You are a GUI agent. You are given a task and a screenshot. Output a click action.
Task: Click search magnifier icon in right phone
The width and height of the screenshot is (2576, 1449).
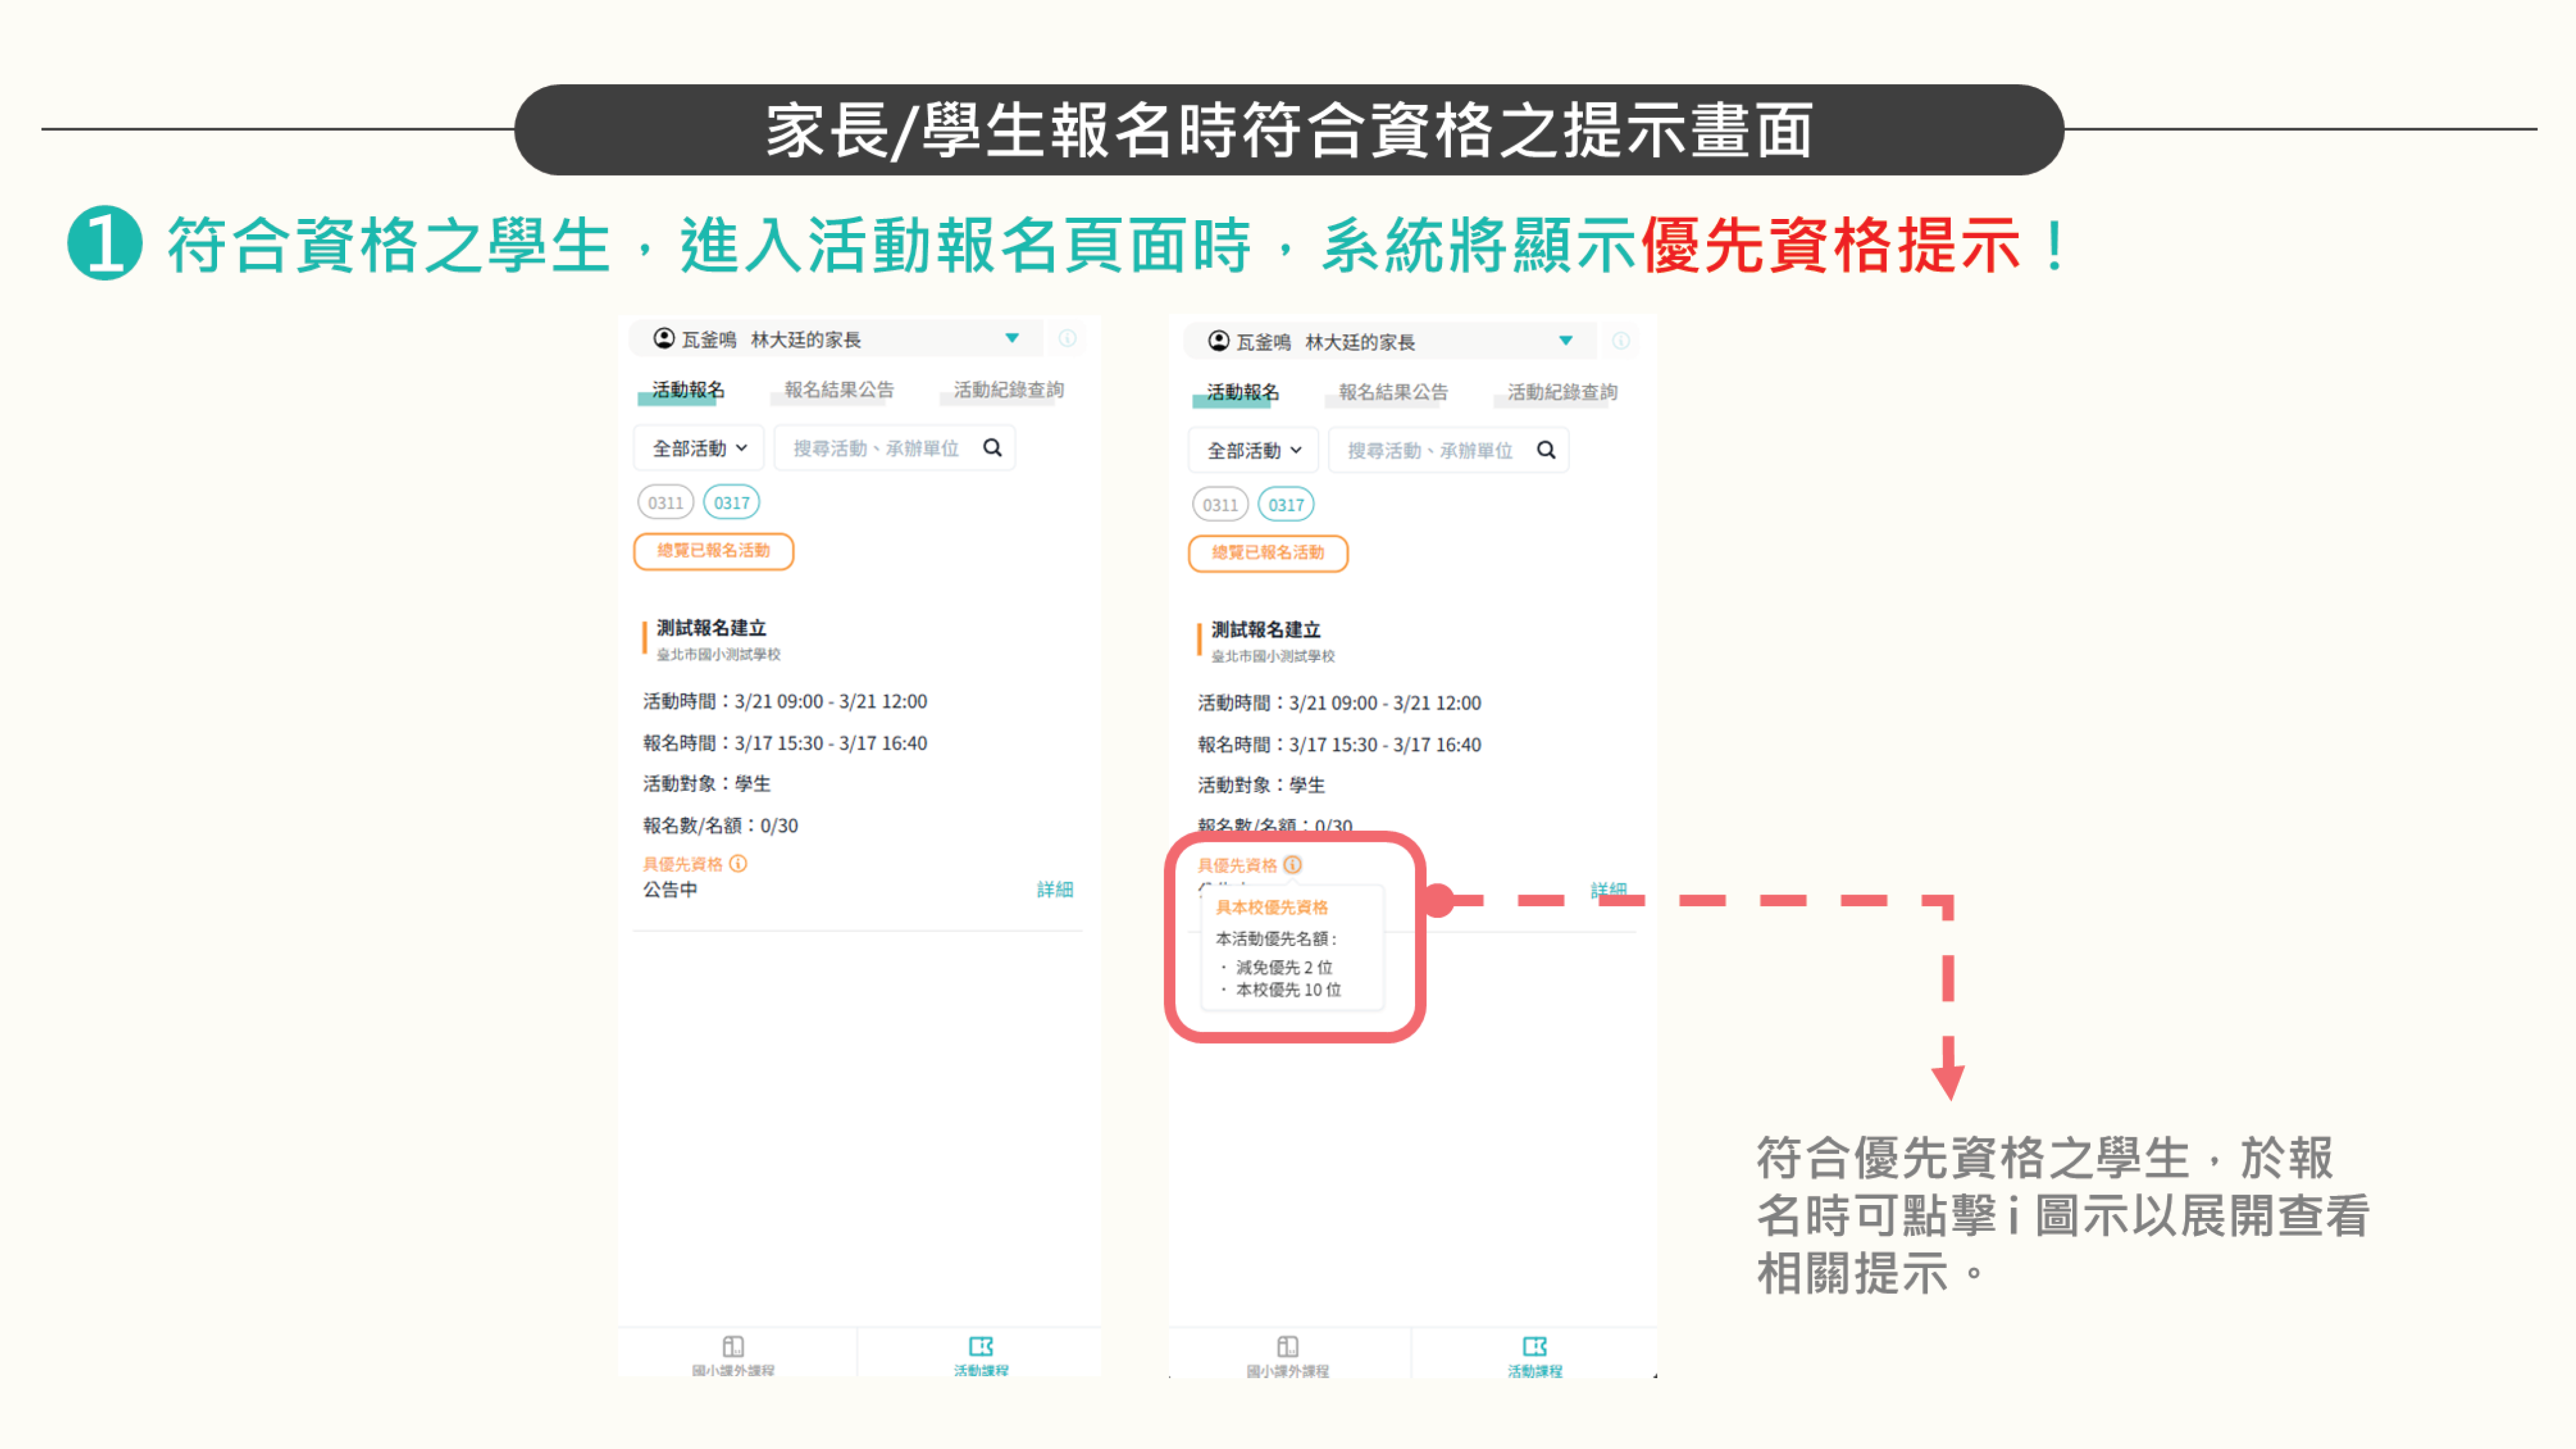tap(1546, 450)
